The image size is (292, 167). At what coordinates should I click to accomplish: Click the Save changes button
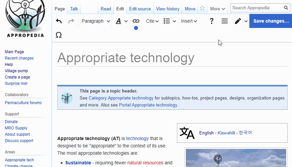pyautogui.click(x=271, y=21)
